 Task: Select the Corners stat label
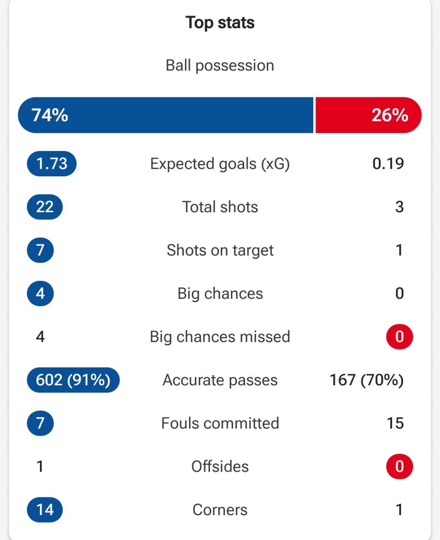click(220, 510)
